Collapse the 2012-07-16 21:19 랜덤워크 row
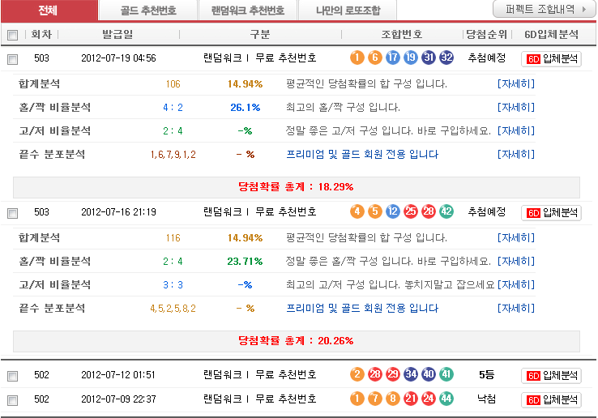 (x=260, y=212)
